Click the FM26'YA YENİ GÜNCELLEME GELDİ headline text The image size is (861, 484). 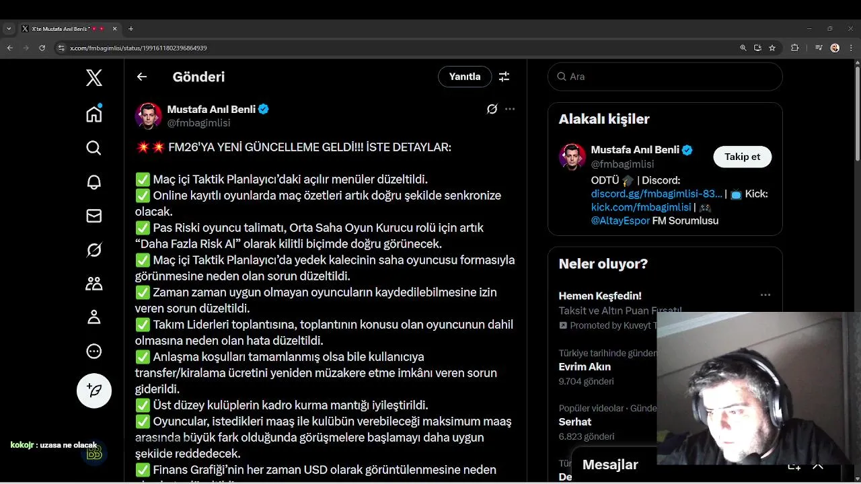coord(309,147)
